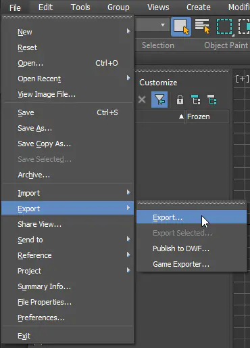Screen dimensions: 250x348
Task: Click the highlighted Export submenu entry
Action: [x=68, y=209]
